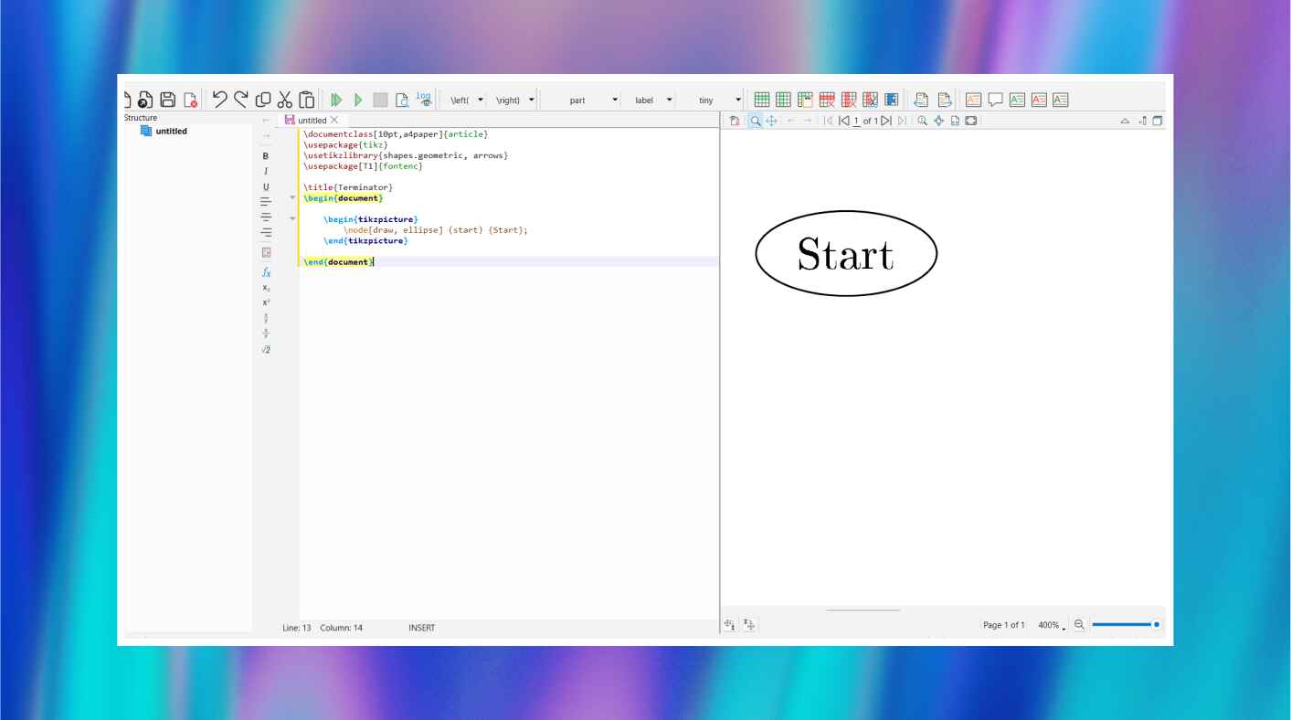This screenshot has height=720, width=1291.
Task: Open the label reference dropdown
Action: 669,100
